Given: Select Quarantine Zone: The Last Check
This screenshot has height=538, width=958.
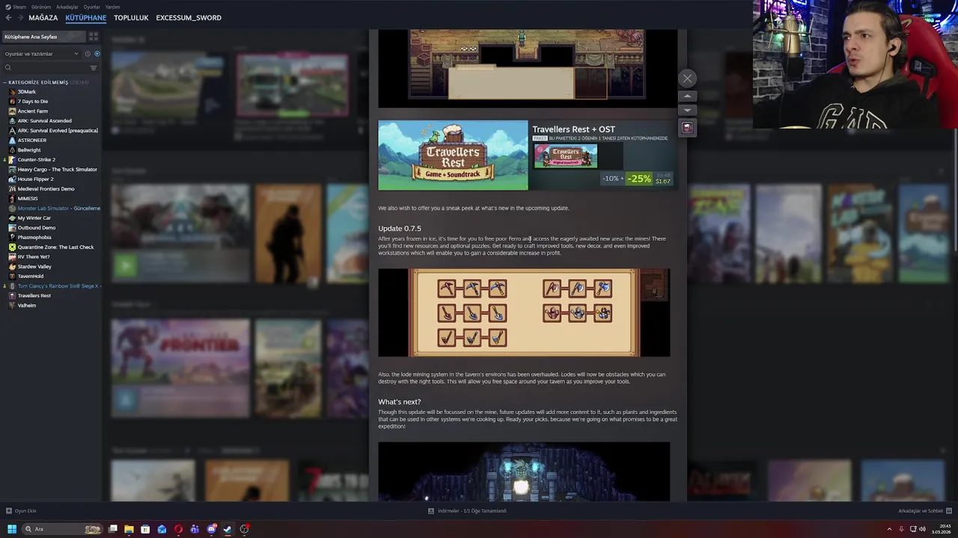Looking at the screenshot, I should click(56, 247).
